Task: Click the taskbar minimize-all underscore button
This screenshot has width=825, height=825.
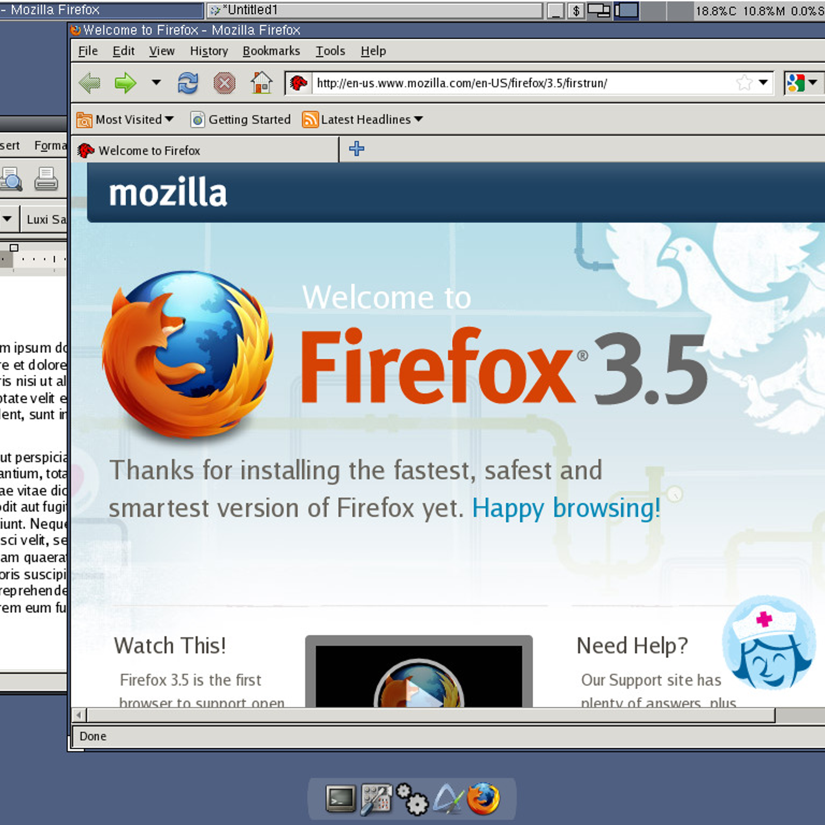Action: pos(555,10)
